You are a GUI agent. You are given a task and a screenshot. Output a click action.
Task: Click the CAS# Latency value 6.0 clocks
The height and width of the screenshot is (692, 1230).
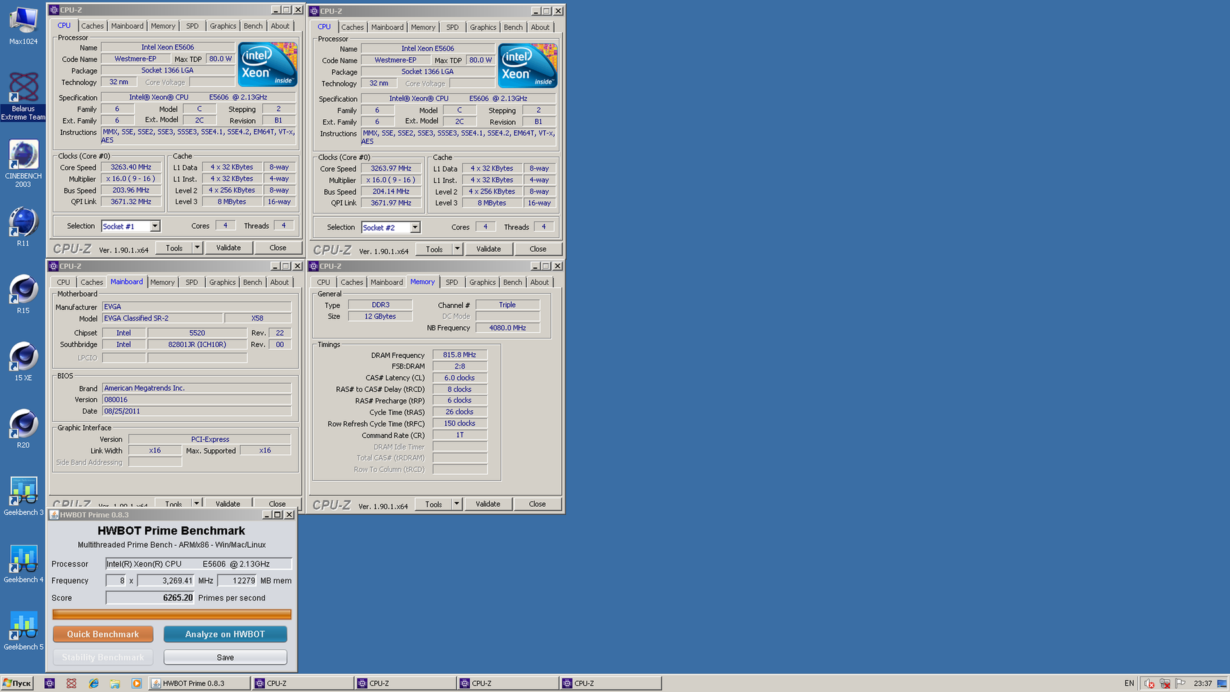459,378
